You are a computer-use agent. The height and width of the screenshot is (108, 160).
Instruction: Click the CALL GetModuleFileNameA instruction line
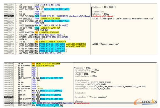(x=62, y=16)
